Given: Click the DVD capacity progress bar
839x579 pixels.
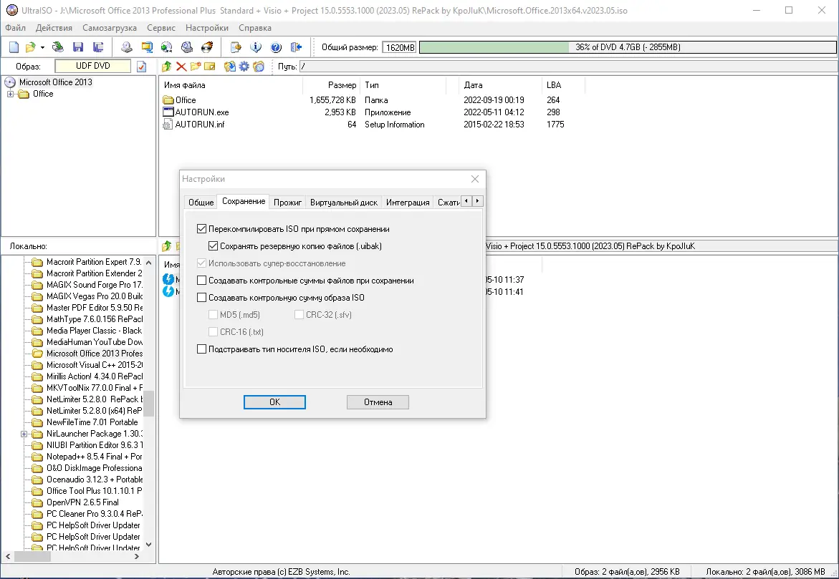Looking at the screenshot, I should coord(628,47).
